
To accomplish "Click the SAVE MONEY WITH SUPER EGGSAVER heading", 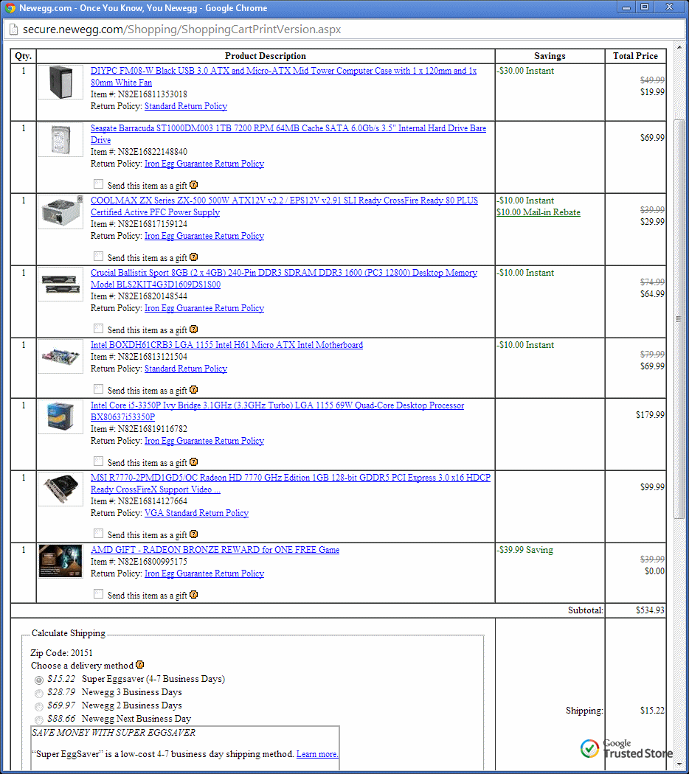I will pyautogui.click(x=114, y=733).
